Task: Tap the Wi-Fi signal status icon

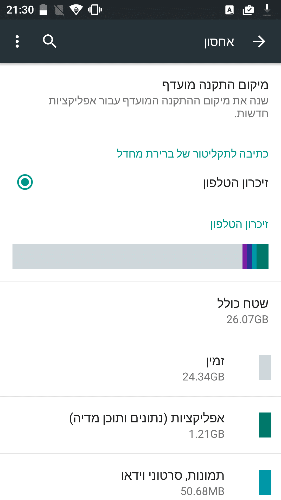Action: click(x=76, y=10)
